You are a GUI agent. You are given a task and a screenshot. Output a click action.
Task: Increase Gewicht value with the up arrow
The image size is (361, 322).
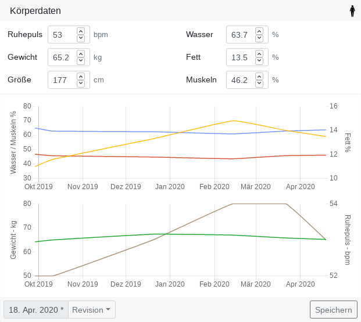point(81,53)
